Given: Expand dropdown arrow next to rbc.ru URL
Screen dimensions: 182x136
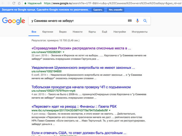Looking at the screenshot, I should 110,110.
